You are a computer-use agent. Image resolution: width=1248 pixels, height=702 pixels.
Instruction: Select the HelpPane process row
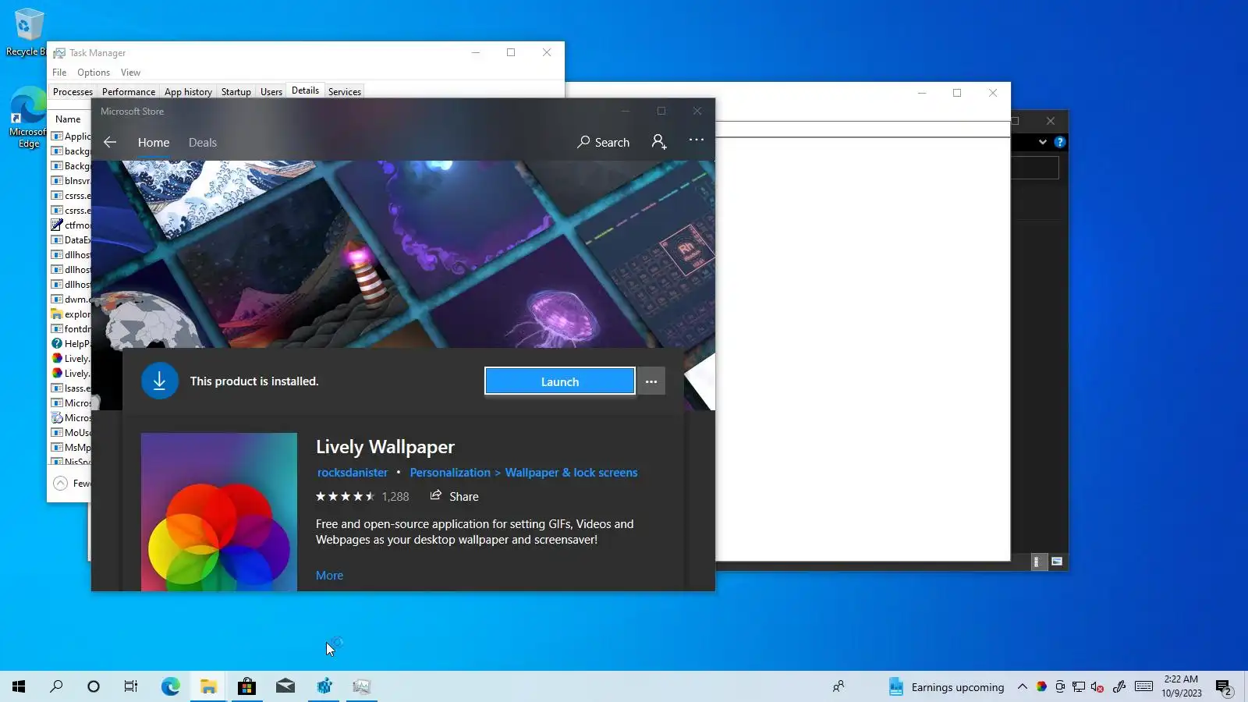coord(71,344)
